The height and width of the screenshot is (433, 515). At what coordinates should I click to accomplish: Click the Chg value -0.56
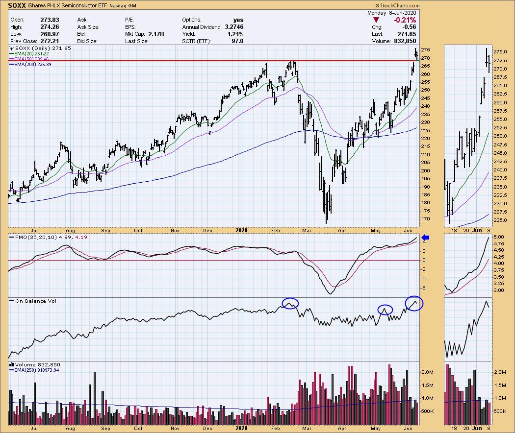(x=409, y=27)
